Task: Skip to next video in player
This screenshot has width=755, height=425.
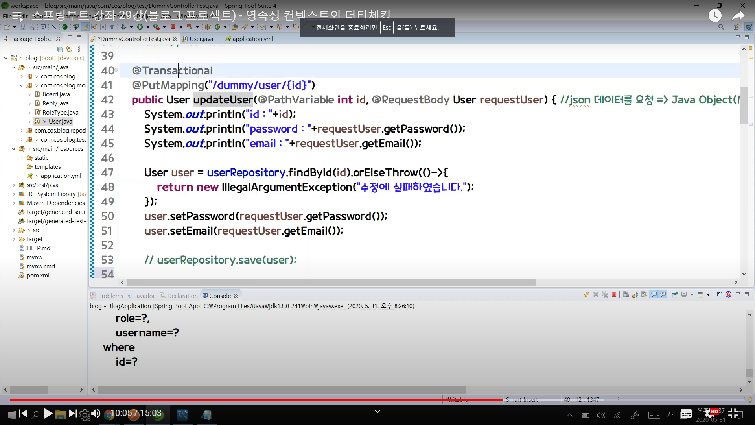Action: pyautogui.click(x=73, y=414)
